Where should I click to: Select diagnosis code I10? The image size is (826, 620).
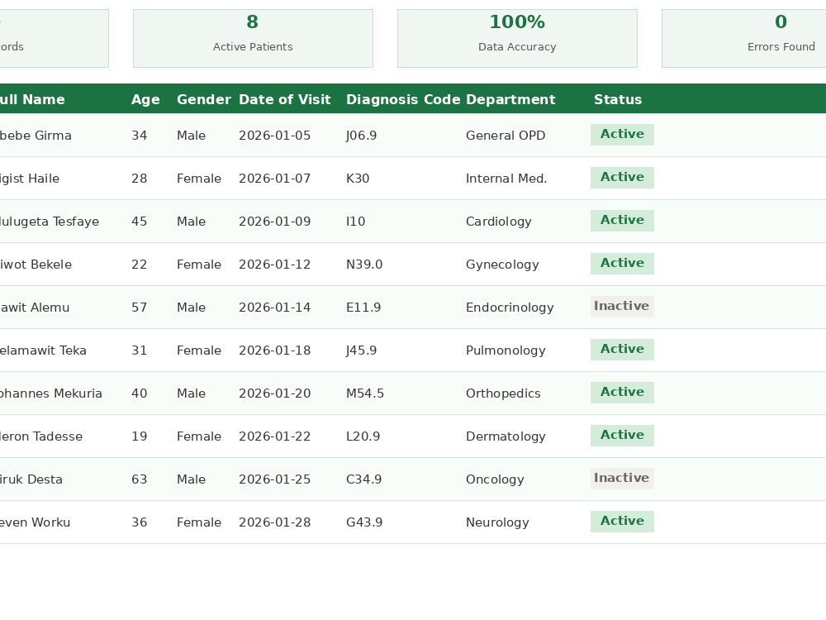pyautogui.click(x=355, y=222)
